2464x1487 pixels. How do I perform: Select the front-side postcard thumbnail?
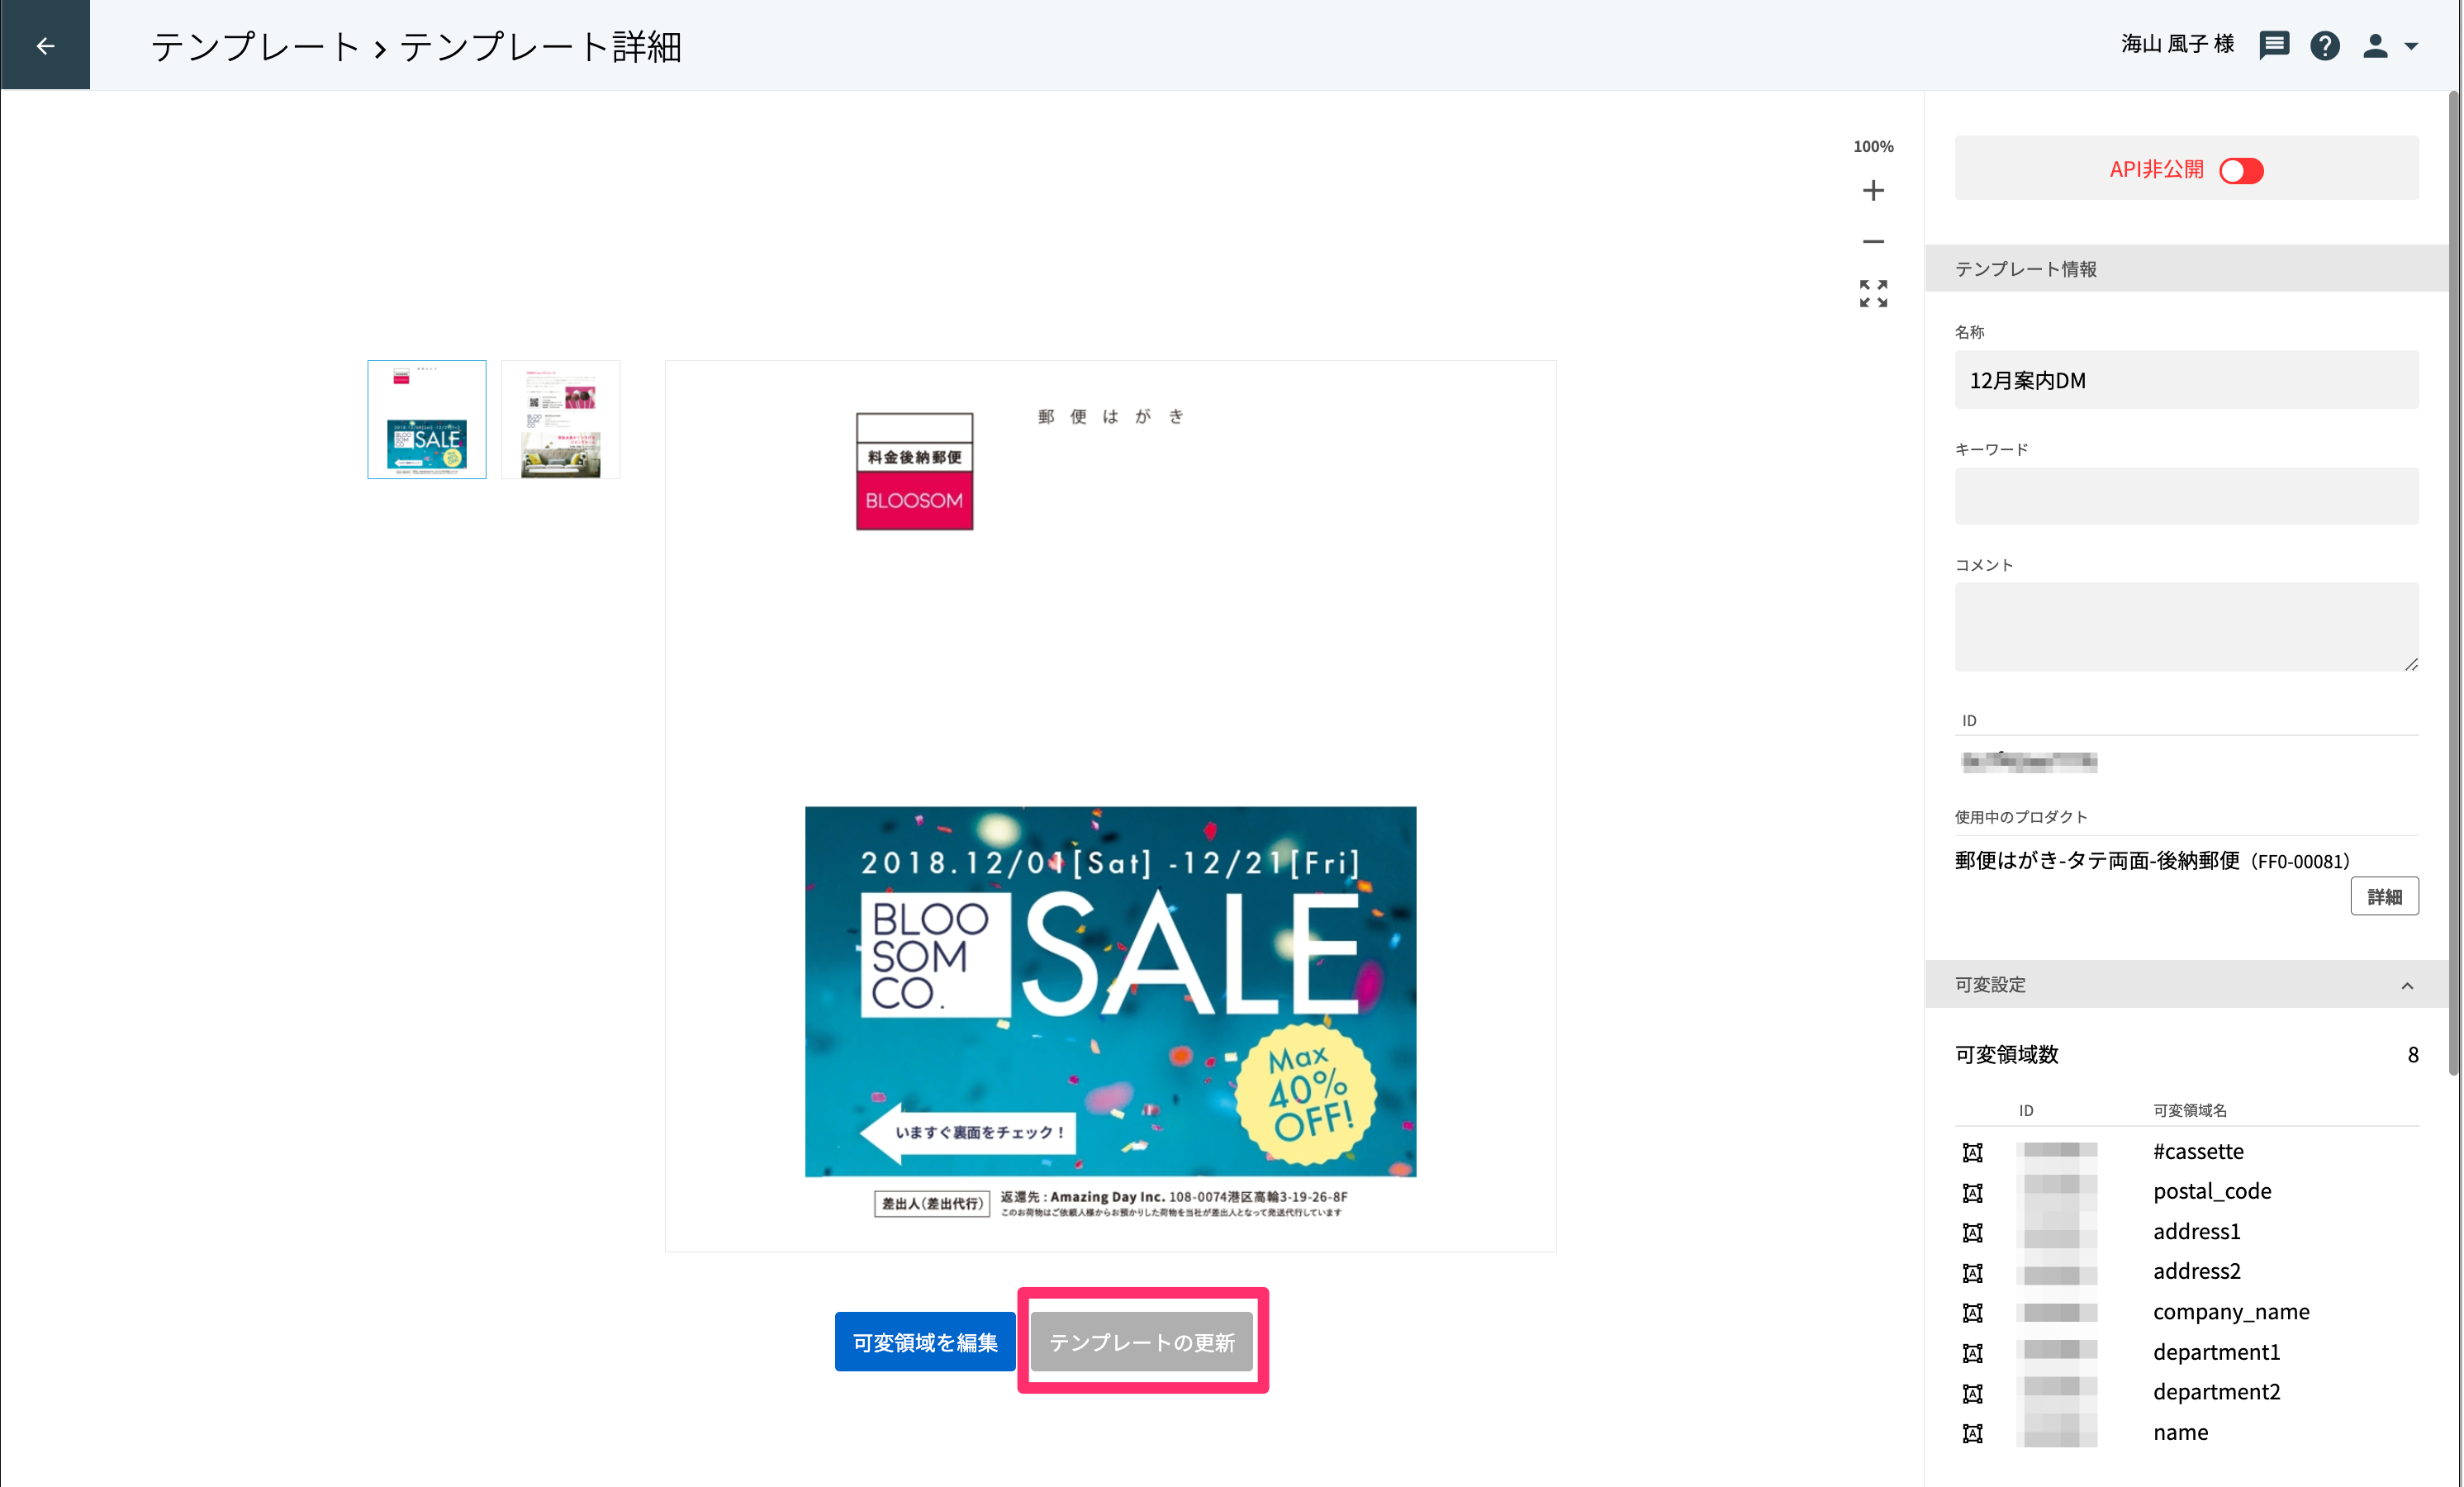[427, 419]
